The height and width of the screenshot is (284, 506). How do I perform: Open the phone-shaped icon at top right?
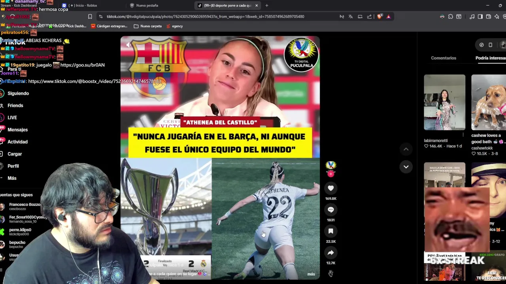(491, 45)
